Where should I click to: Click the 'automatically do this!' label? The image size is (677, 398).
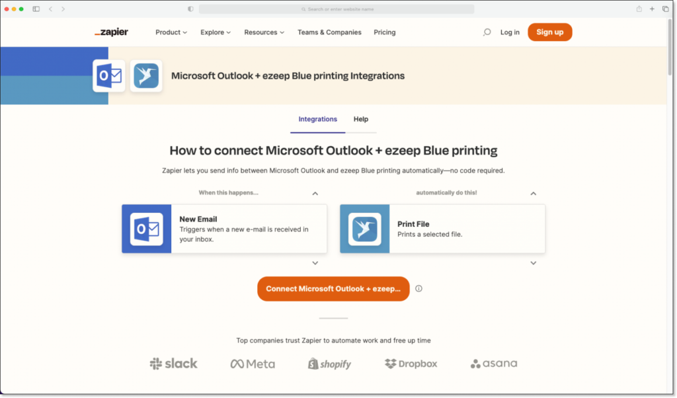(446, 193)
